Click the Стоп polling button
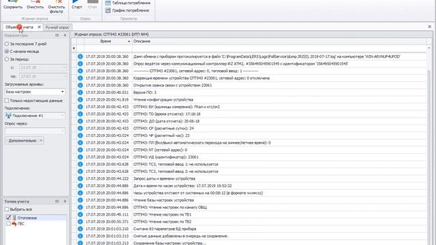The height and width of the screenshot is (245, 436). (x=93, y=5)
